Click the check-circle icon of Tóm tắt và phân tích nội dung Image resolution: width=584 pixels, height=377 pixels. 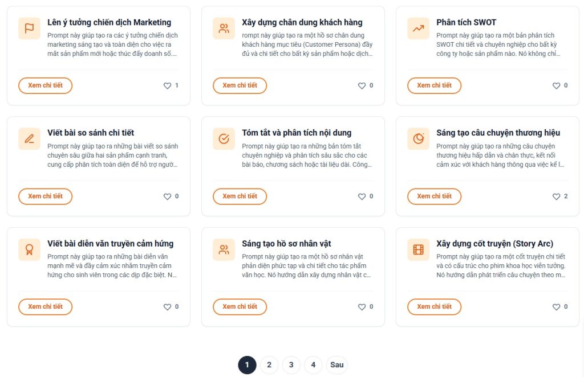click(x=224, y=139)
